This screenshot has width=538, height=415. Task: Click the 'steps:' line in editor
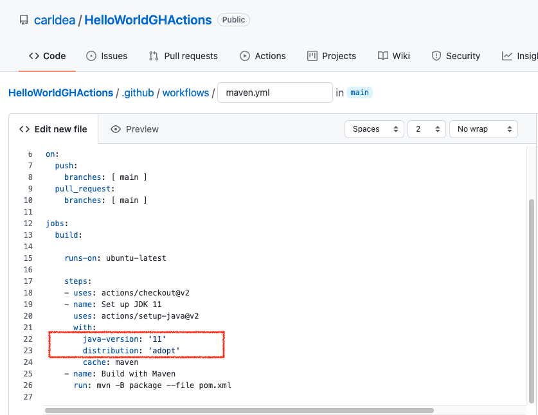point(78,281)
